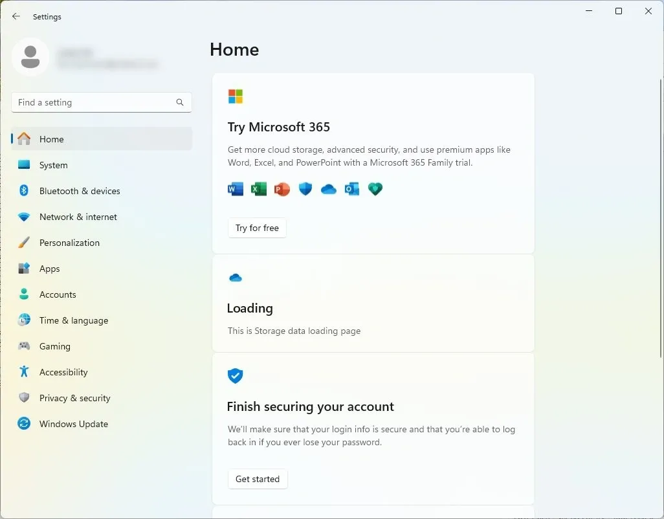This screenshot has height=519, width=664.
Task: Open Bluetooth & devices settings
Action: click(80, 191)
